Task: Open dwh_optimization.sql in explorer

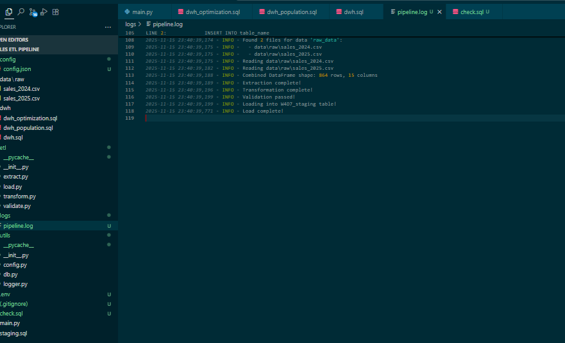Action: click(x=59, y=118)
